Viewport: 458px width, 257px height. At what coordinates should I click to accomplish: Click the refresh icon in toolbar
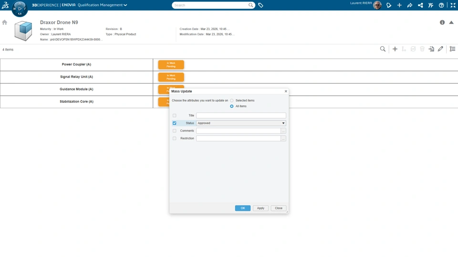point(413,49)
